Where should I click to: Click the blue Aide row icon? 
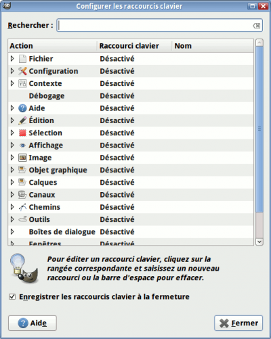tap(22, 108)
